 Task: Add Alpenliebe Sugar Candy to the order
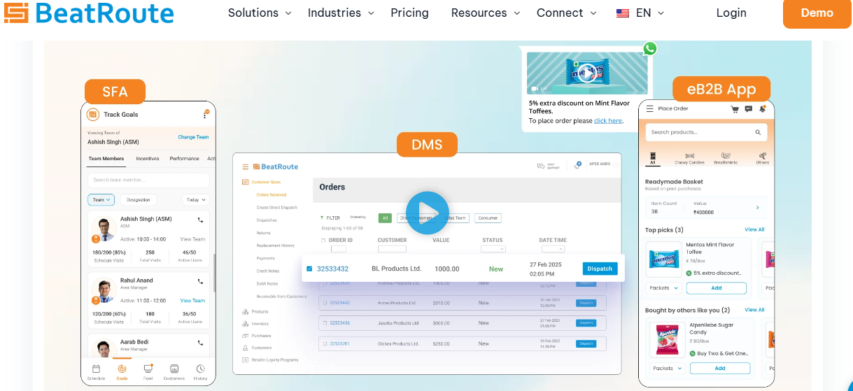click(x=720, y=368)
